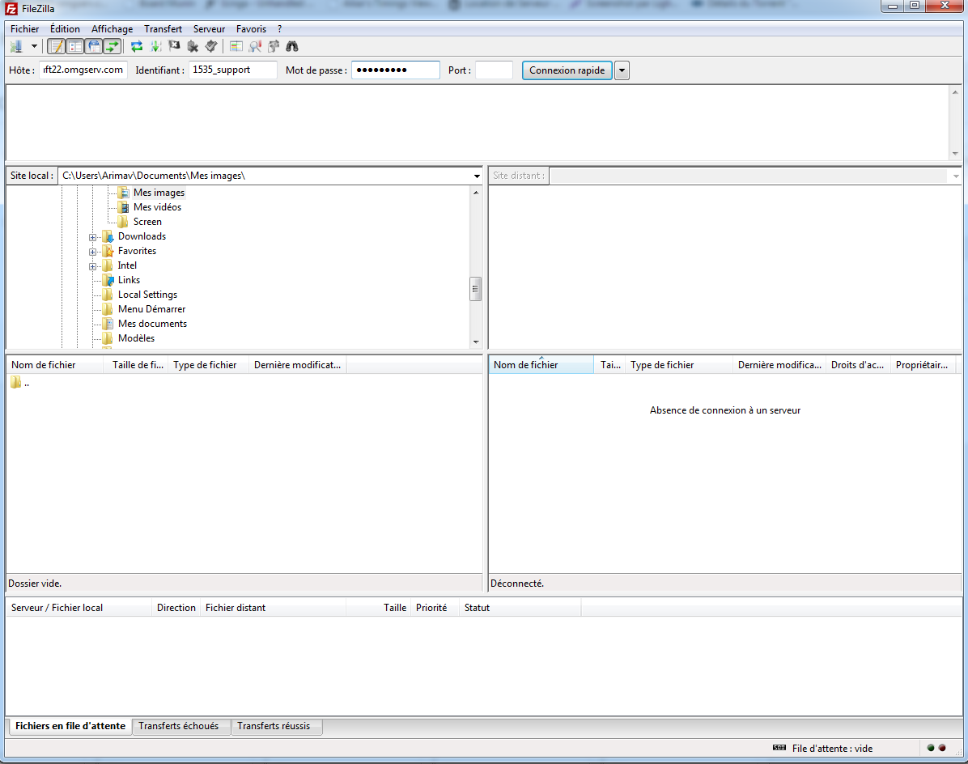Viewport: 968px width, 764px height.
Task: Open the Site Manager dropdown arrow
Action: coord(34,46)
